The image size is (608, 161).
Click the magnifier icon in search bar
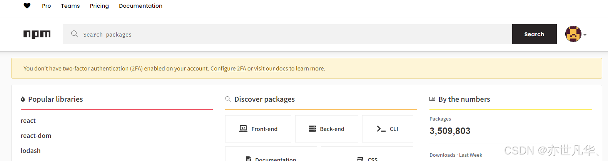(75, 34)
